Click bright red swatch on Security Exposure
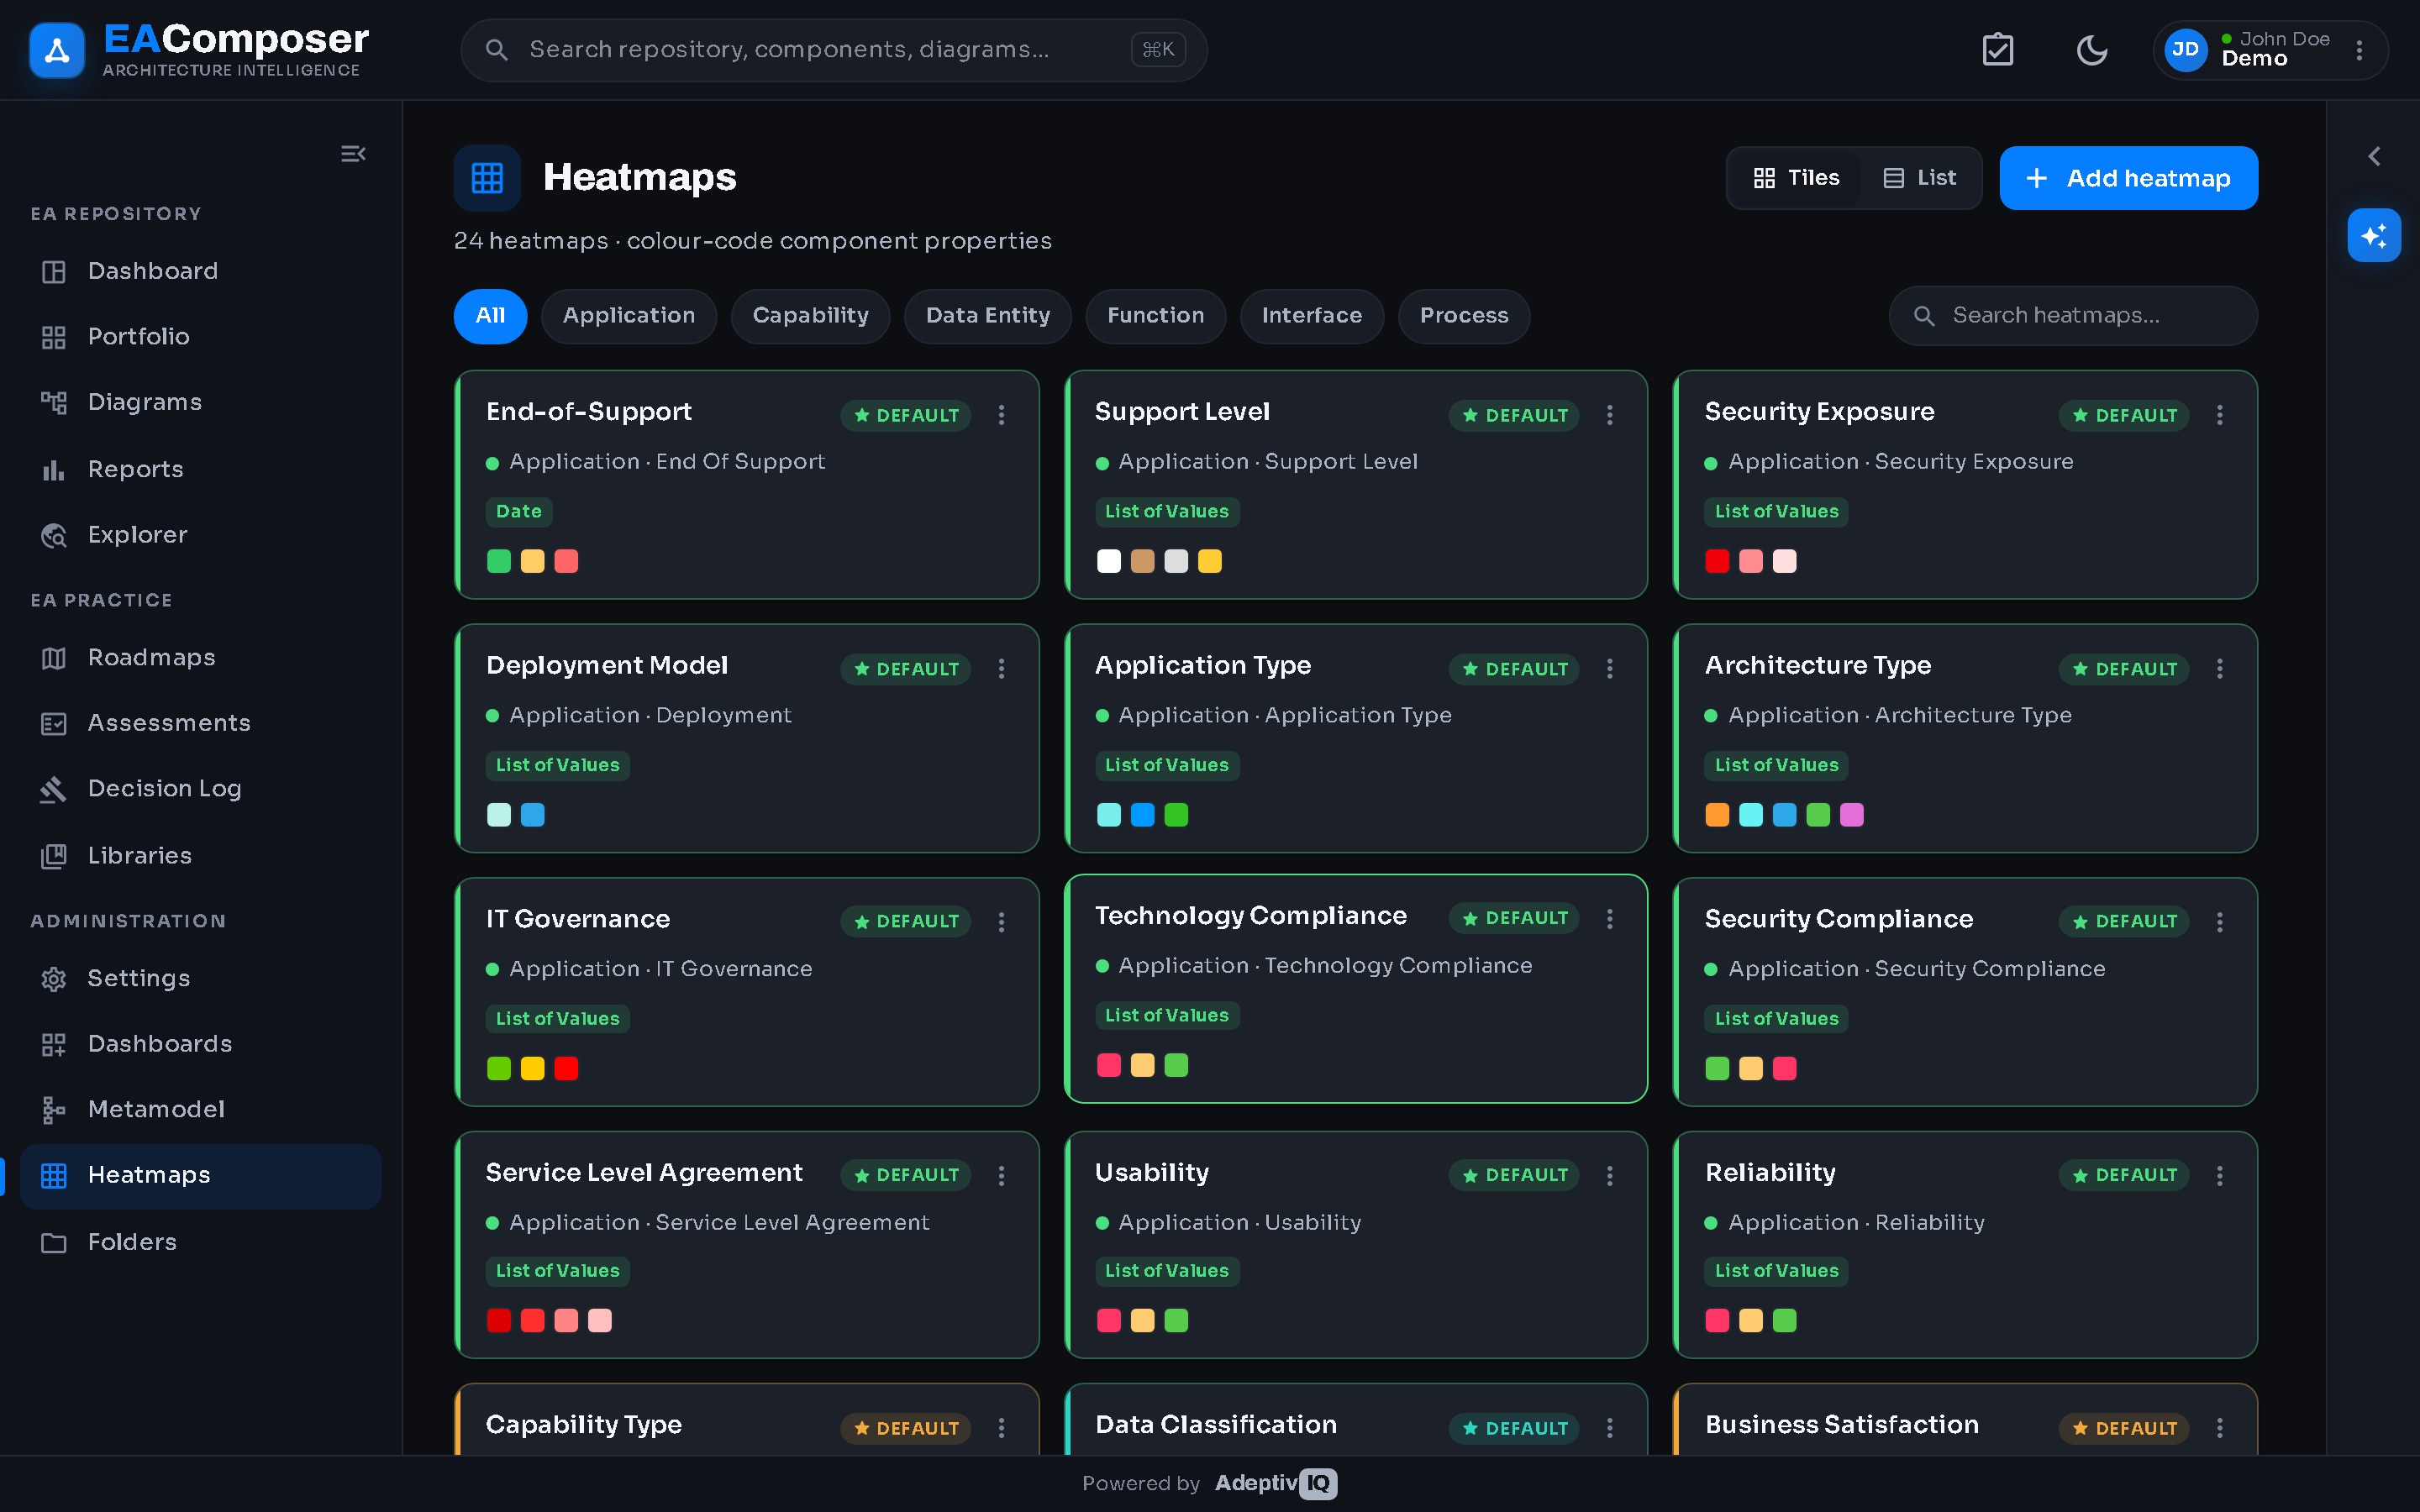This screenshot has height=1512, width=2420. [1717, 561]
